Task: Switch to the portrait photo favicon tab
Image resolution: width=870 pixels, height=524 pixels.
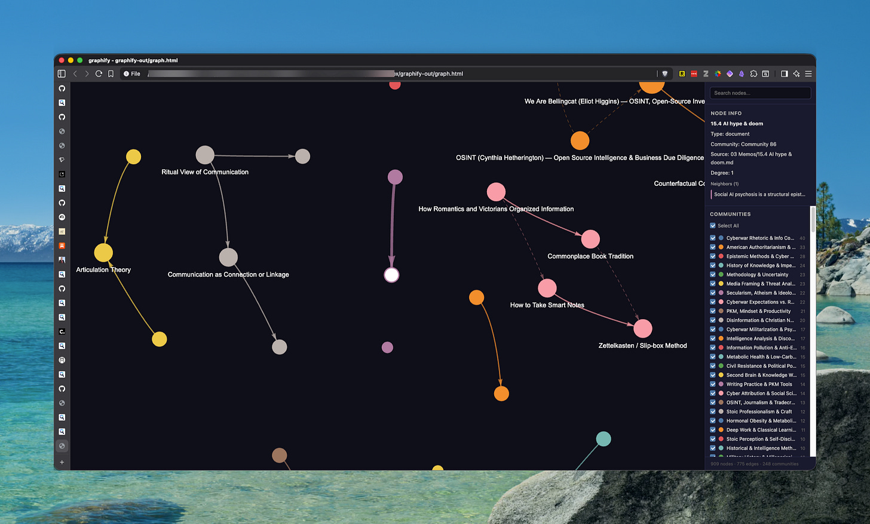Action: [62, 260]
